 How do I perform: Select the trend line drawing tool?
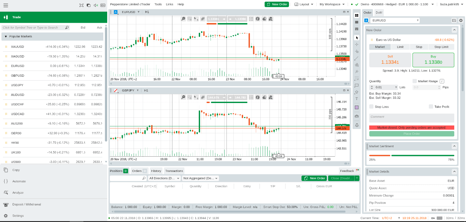357,58
